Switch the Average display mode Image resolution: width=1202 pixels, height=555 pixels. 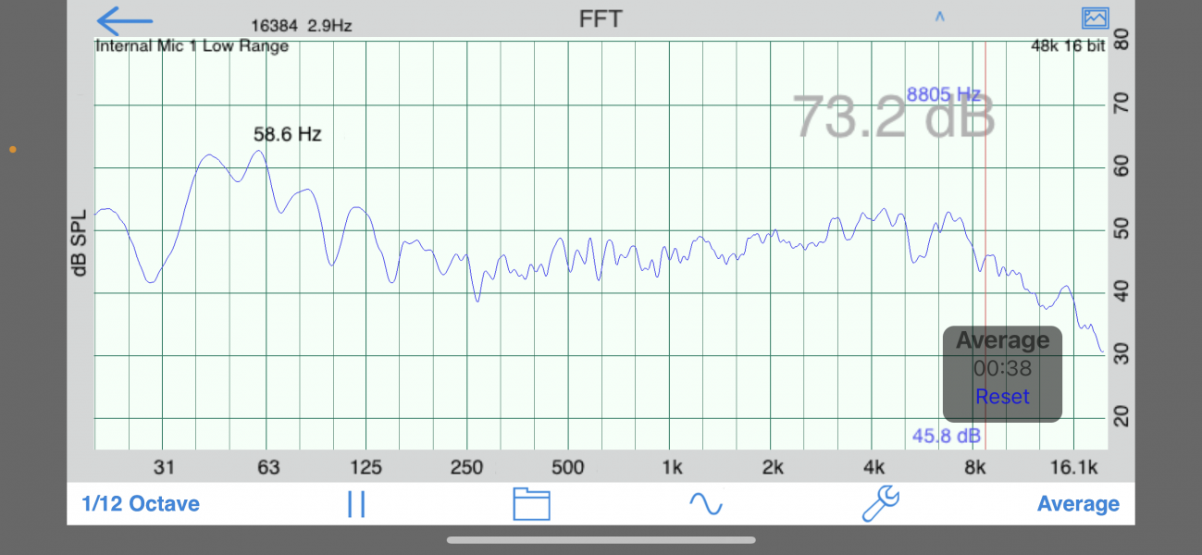pos(1078,504)
